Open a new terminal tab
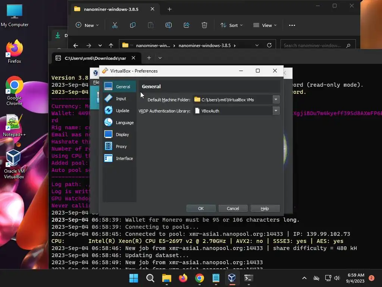382x287 pixels. tap(149, 58)
